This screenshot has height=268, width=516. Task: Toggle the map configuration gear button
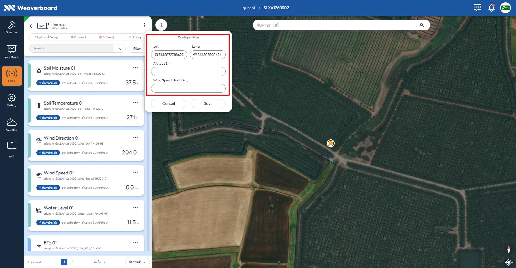coord(161,25)
